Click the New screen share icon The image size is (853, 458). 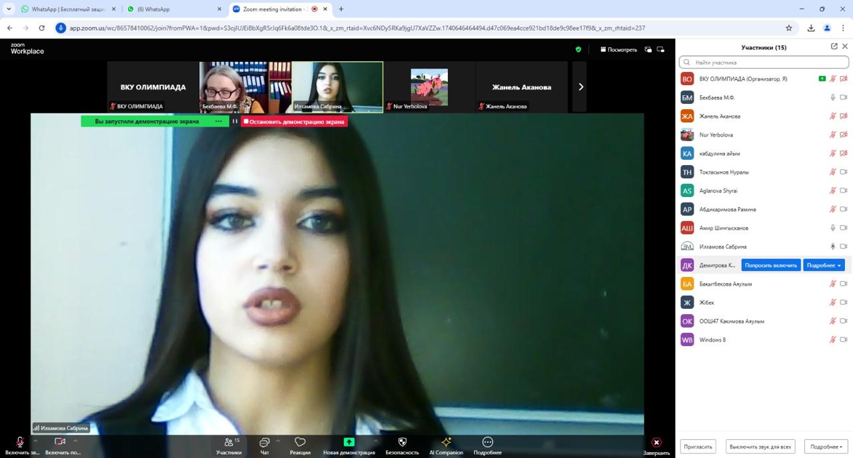coord(349,442)
